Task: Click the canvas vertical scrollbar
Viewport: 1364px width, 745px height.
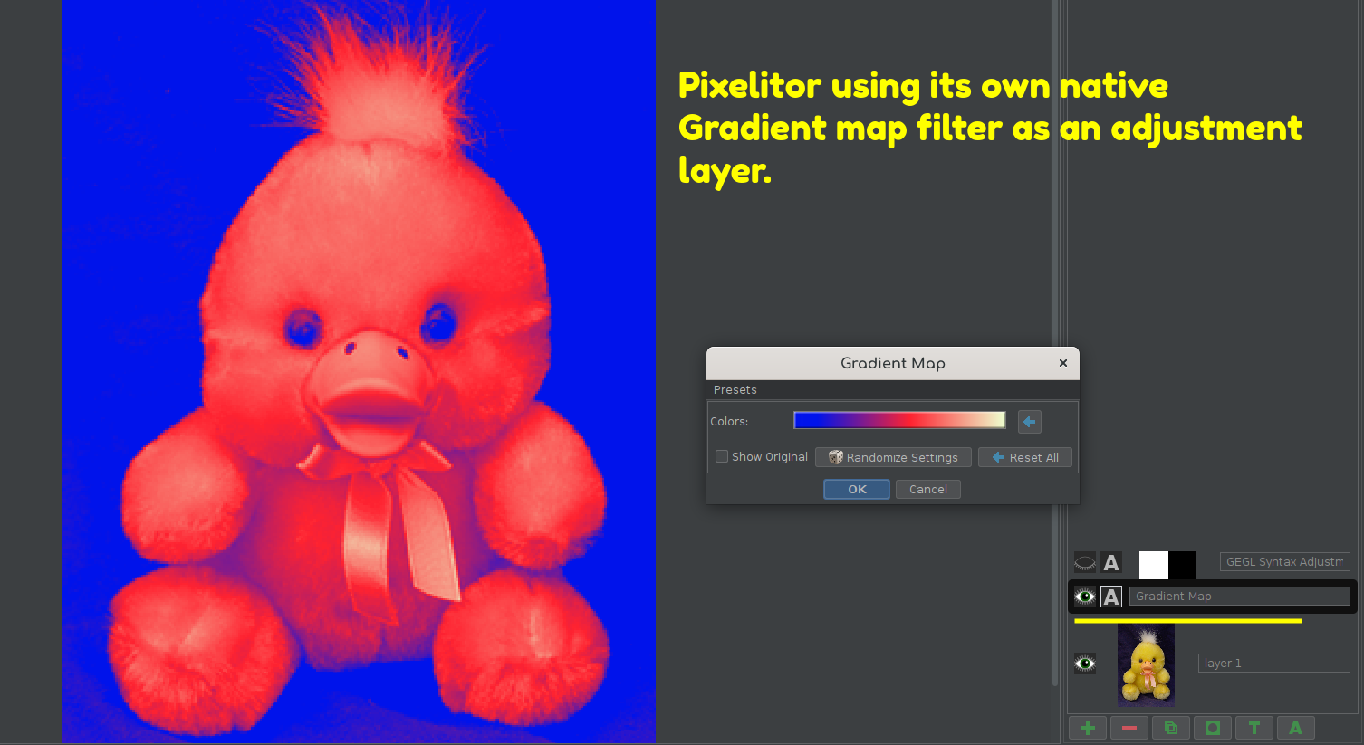Action: coord(1055,344)
